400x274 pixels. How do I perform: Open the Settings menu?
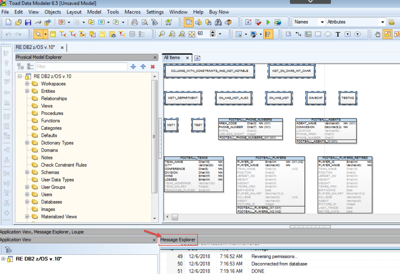(x=155, y=12)
